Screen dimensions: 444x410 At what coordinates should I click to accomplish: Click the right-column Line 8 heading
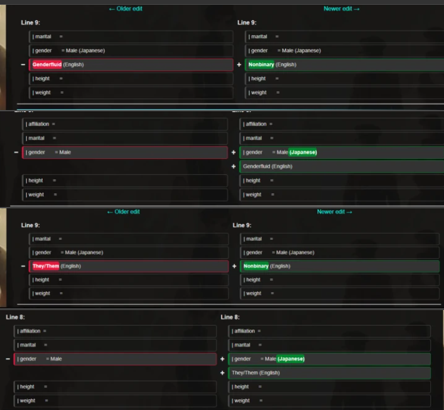pos(230,317)
